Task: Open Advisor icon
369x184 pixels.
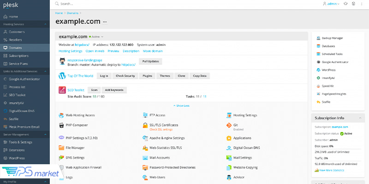Action: pyautogui.click(x=229, y=177)
